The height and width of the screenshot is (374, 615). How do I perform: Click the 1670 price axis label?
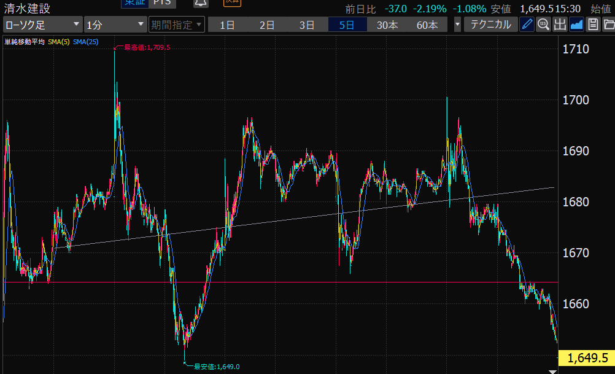click(576, 253)
